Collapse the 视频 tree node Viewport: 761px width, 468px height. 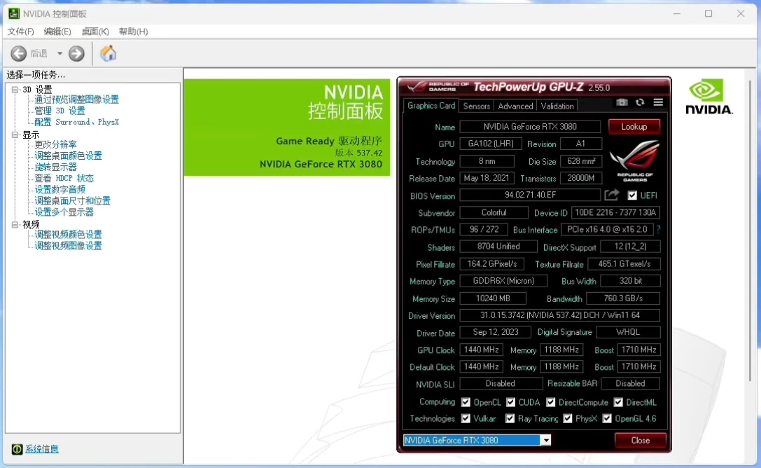click(x=15, y=224)
